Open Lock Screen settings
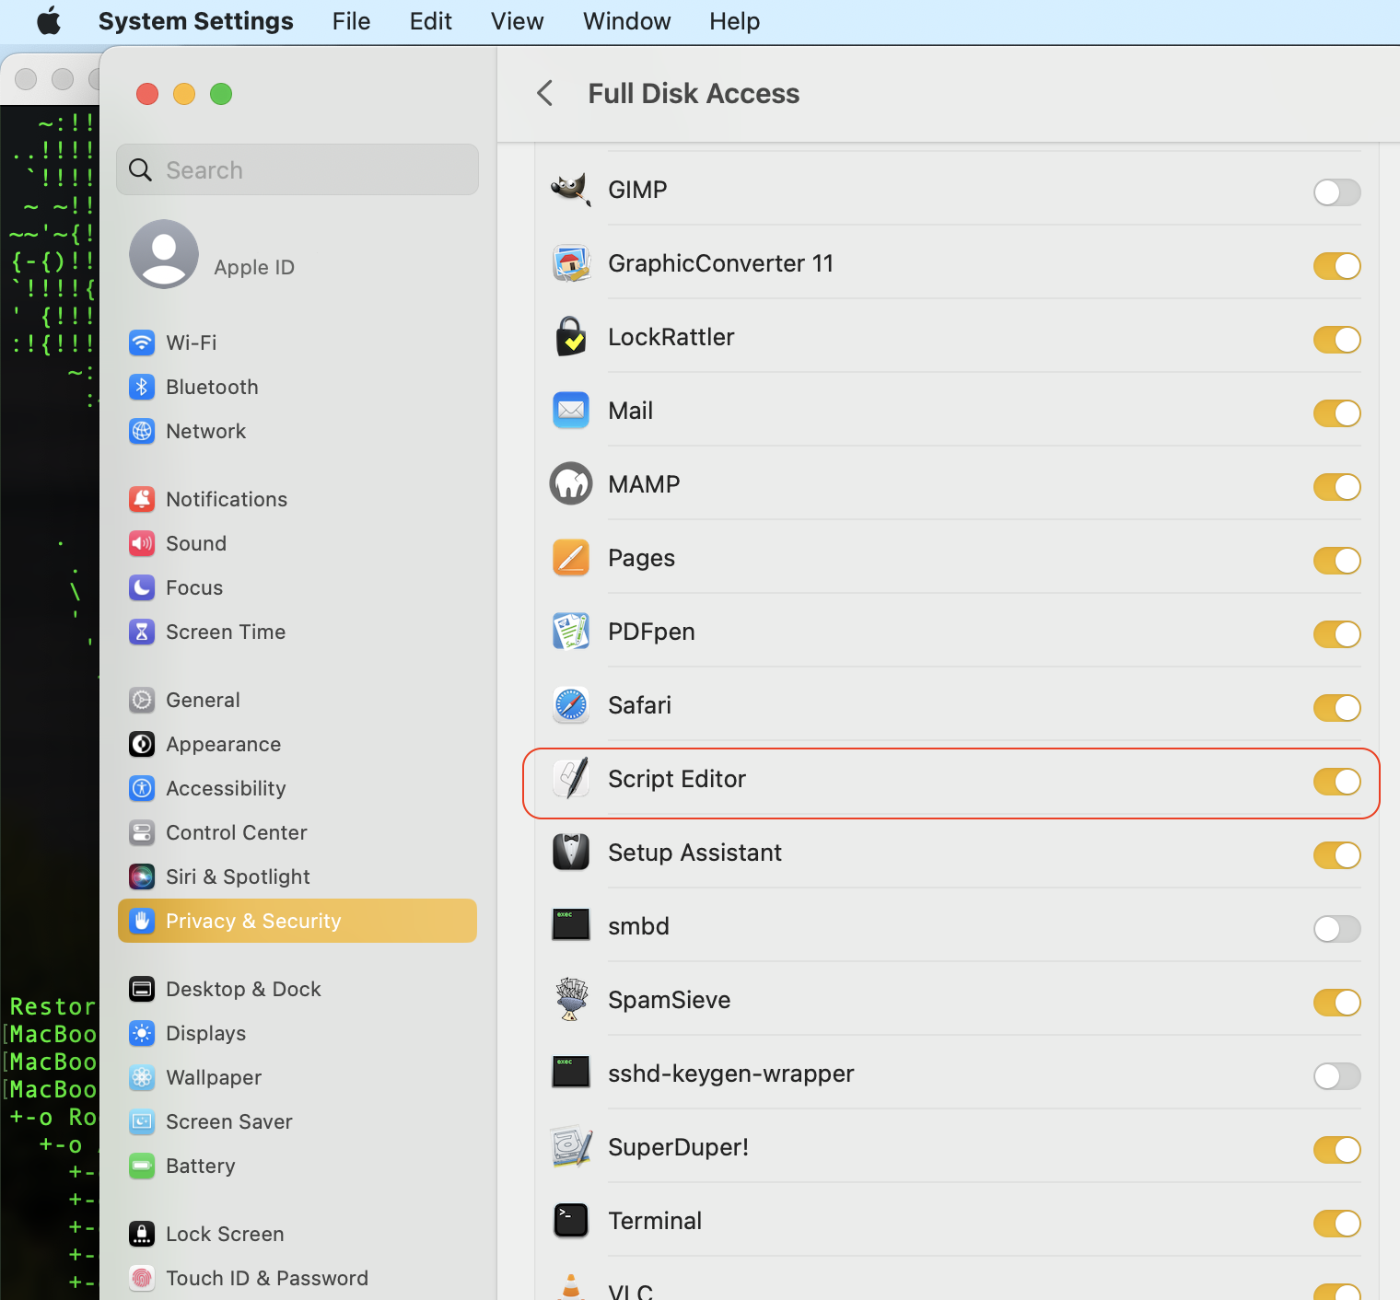Image resolution: width=1400 pixels, height=1300 pixels. 297,1234
